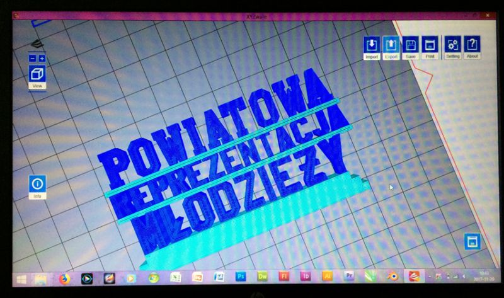The image size is (504, 298).
Task: Open Dreamweaver from the taskbar
Action: (262, 276)
